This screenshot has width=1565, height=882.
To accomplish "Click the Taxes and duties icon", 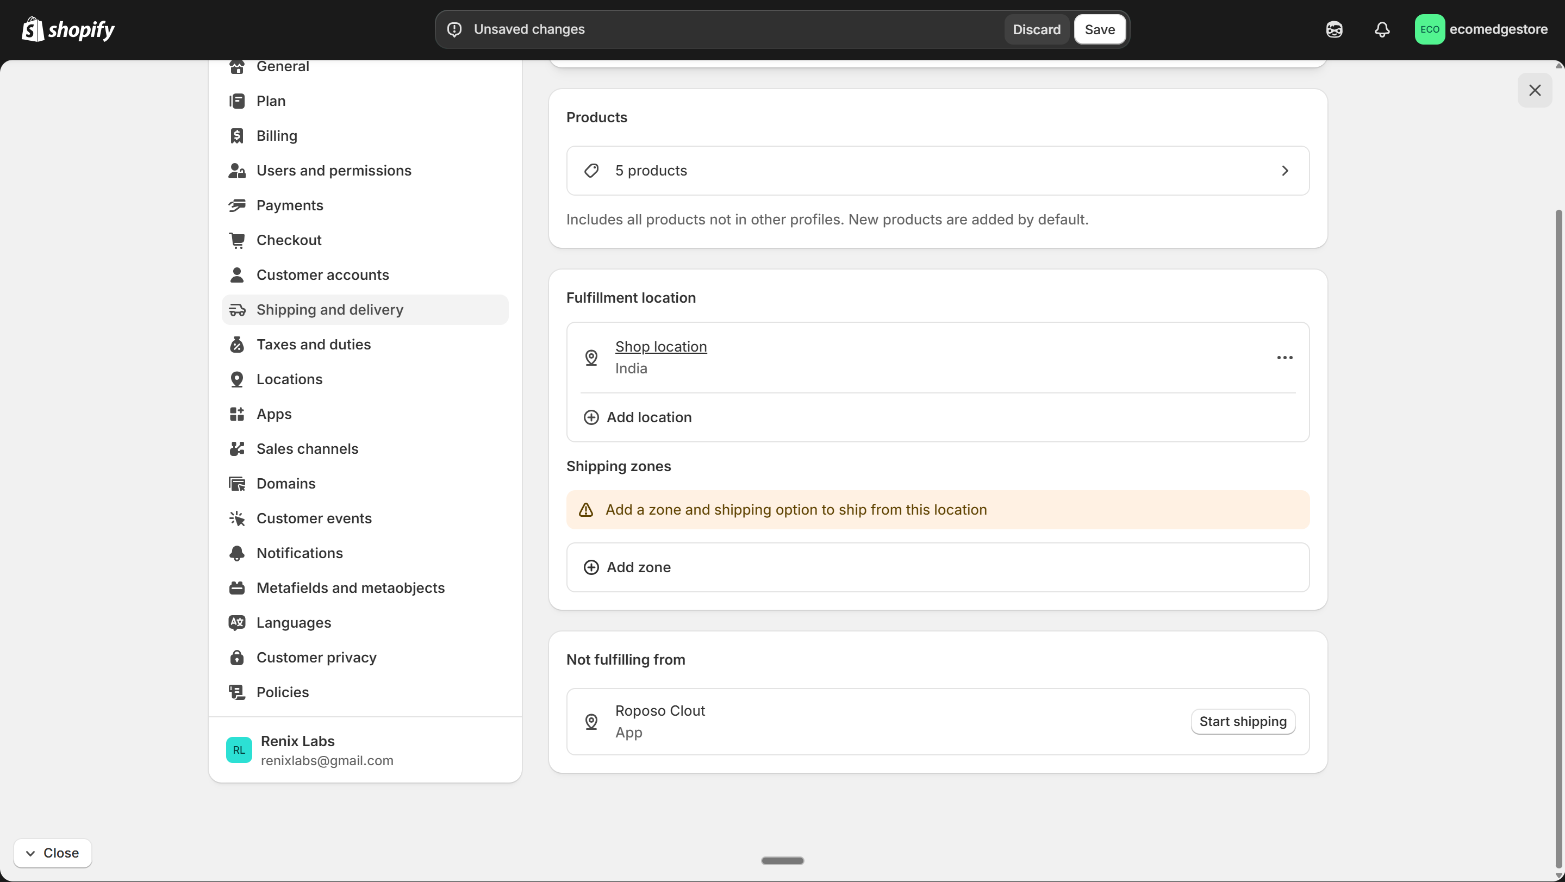I will (x=238, y=345).
